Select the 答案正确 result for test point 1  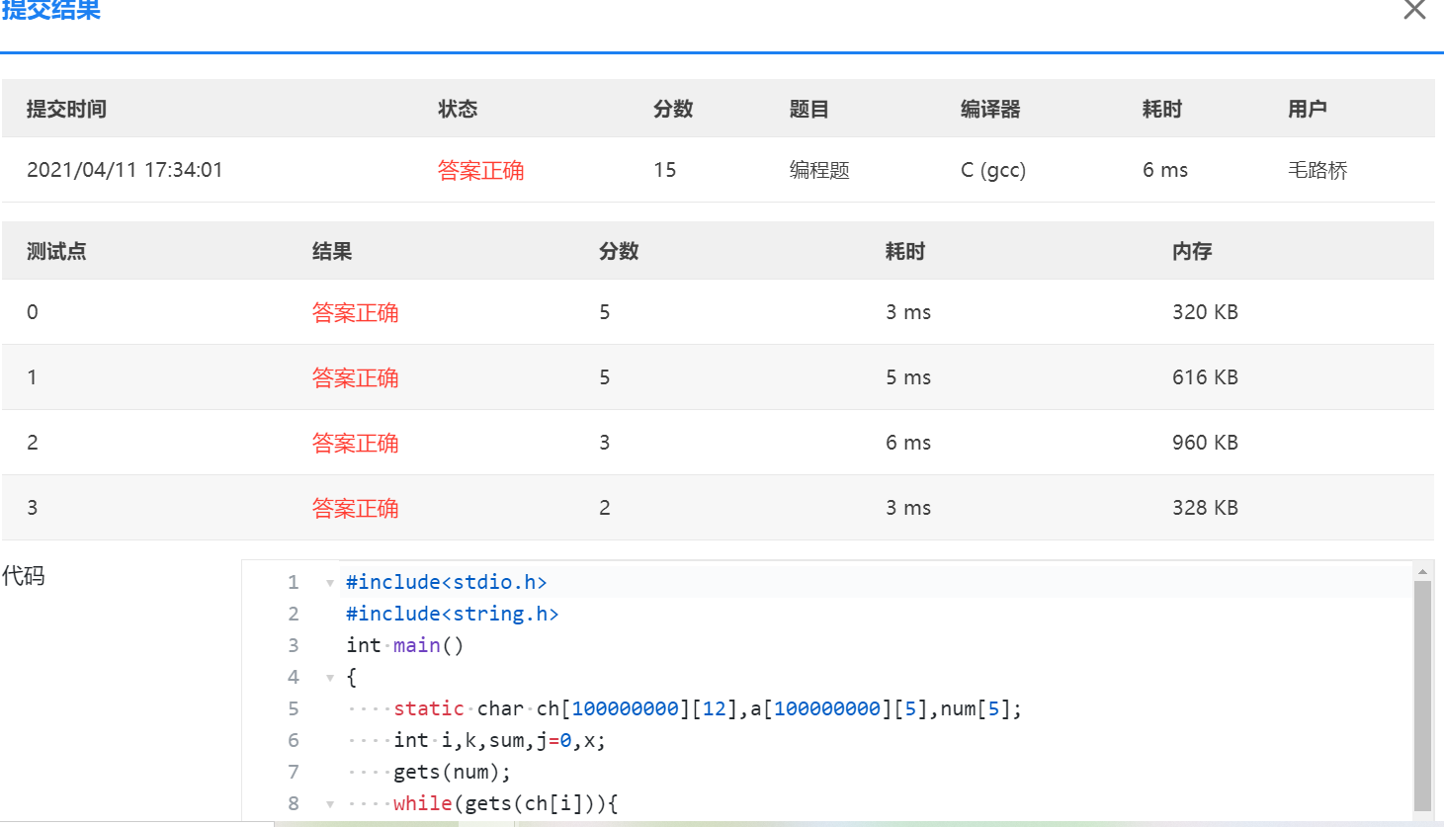[x=355, y=377]
